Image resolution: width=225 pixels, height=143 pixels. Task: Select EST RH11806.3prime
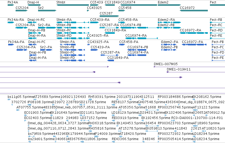coord(82,142)
